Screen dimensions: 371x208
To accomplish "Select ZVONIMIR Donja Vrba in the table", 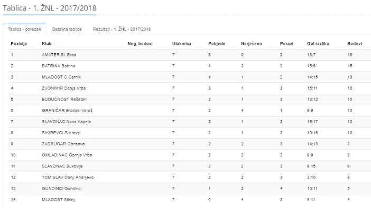I will [x=63, y=88].
